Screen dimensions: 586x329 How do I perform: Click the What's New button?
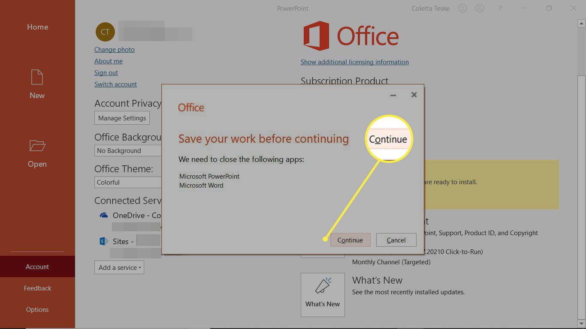323,295
